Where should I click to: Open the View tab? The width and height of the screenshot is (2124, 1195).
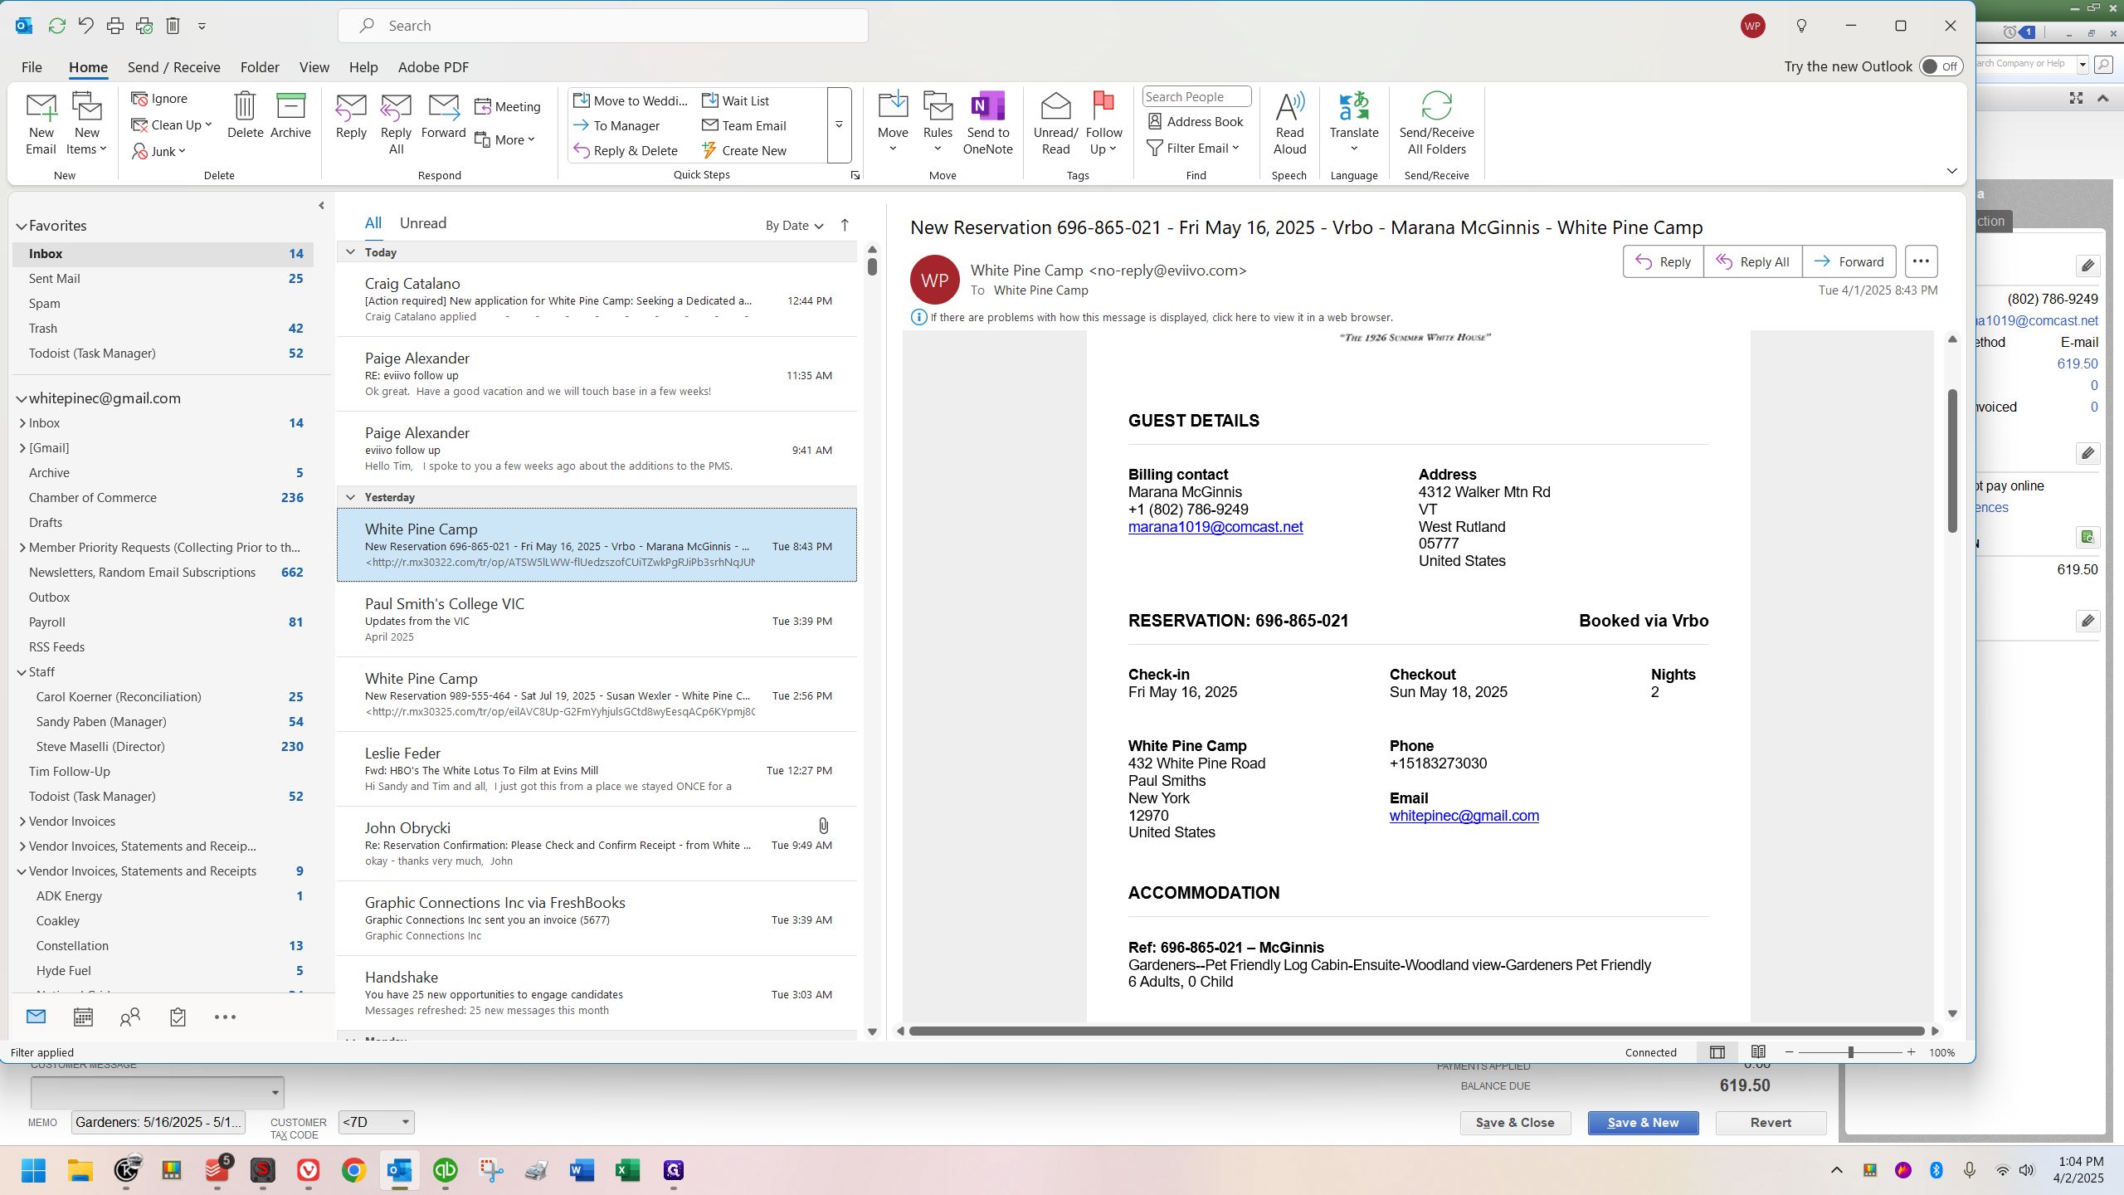[x=314, y=67]
